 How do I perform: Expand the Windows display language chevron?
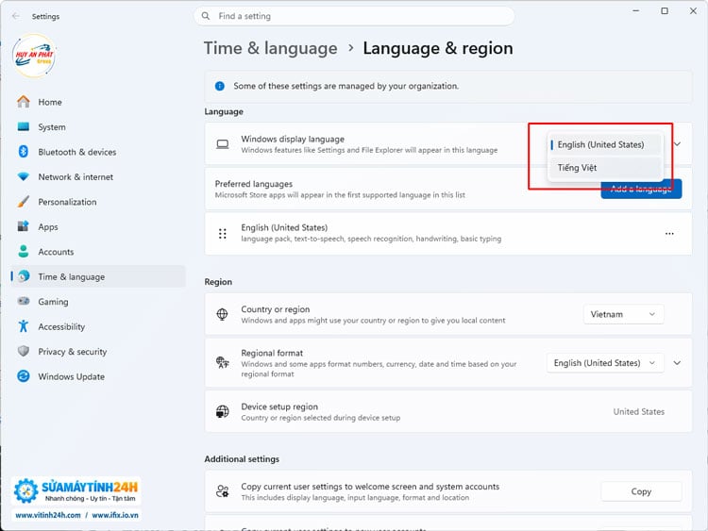coord(677,144)
